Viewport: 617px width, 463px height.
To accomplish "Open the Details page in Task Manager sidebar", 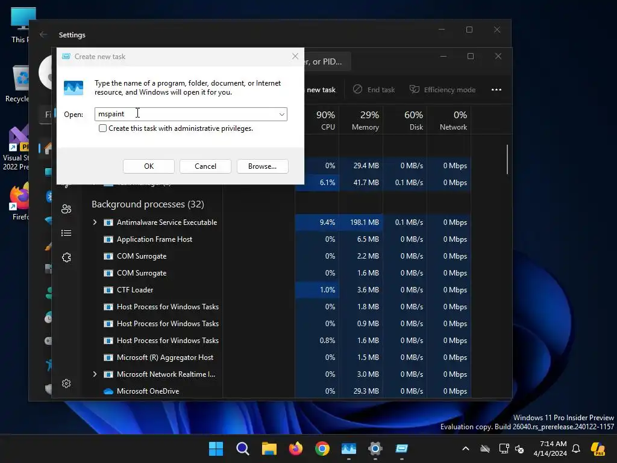I will 66,233.
